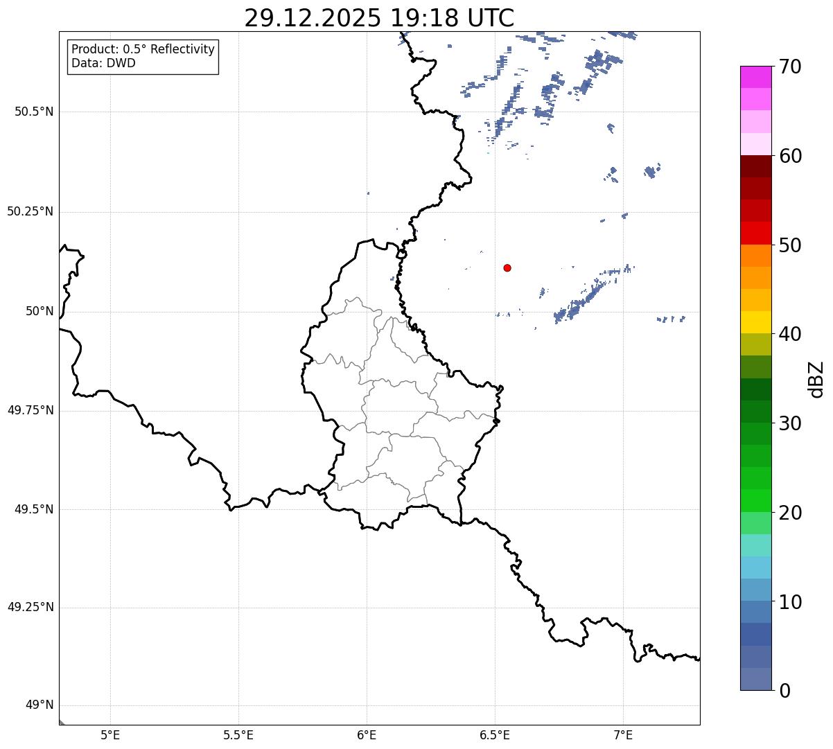Click the red station marker dot
The height and width of the screenshot is (749, 833).
(507, 267)
